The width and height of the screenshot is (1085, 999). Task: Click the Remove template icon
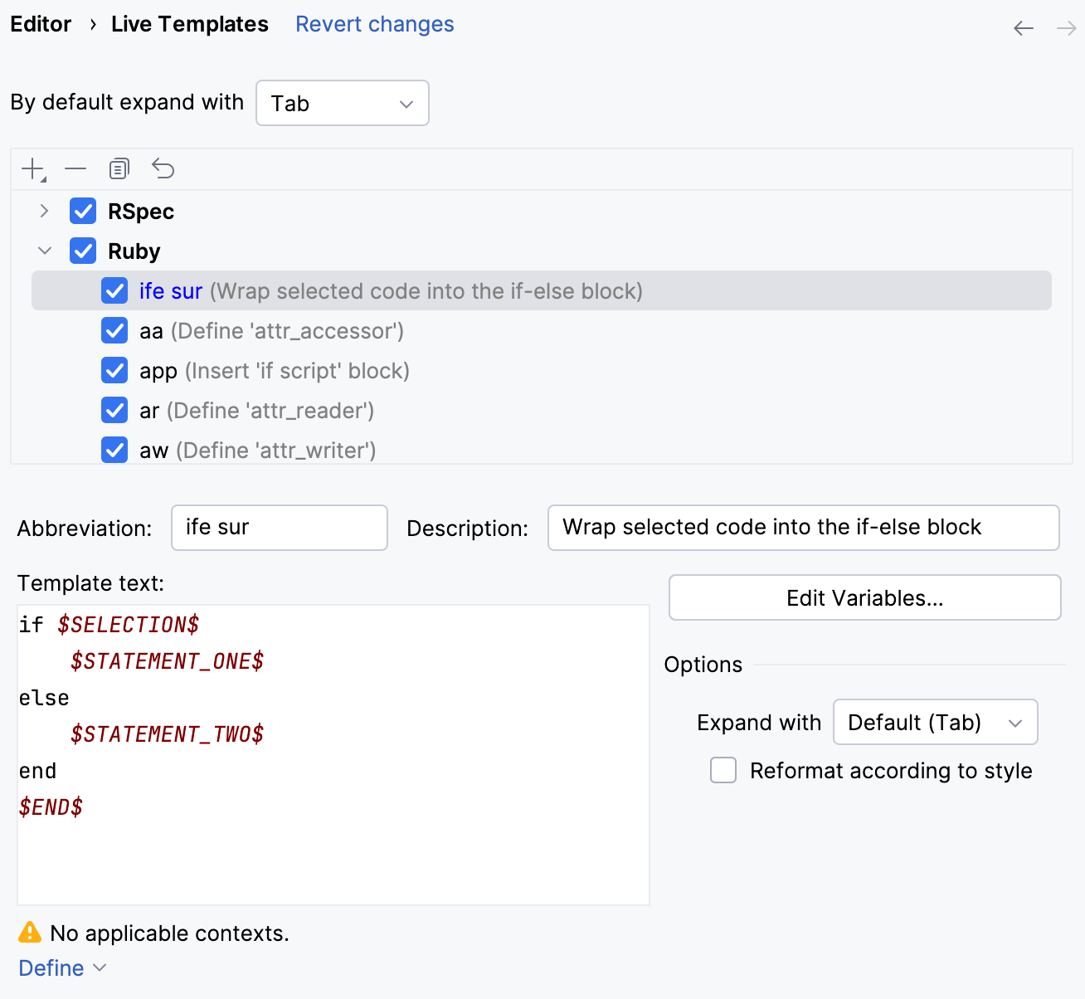[x=75, y=168]
